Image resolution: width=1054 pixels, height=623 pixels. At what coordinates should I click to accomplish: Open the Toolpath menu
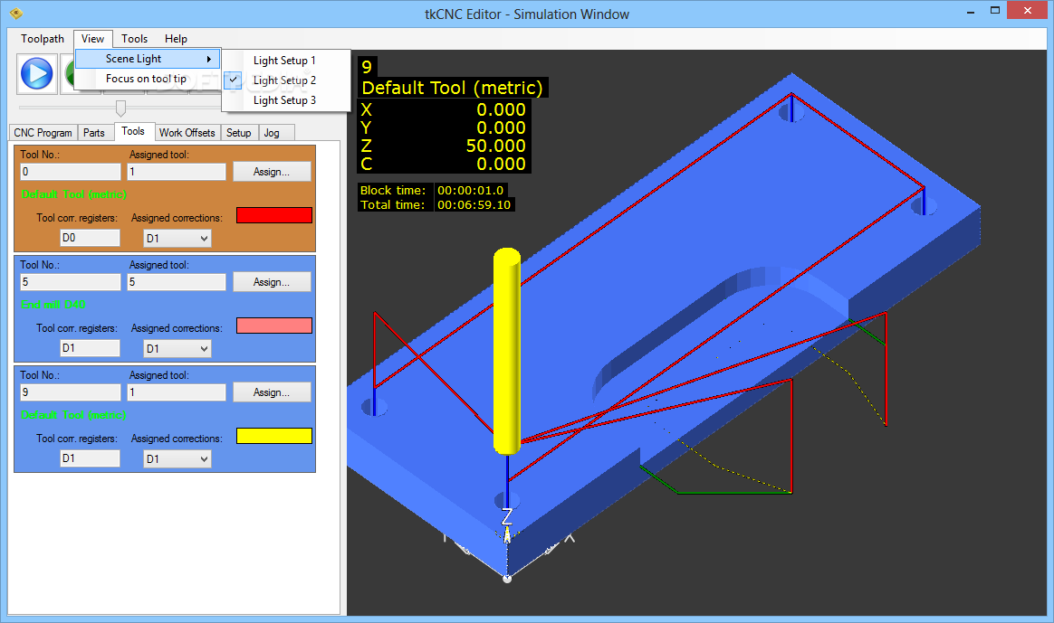[43, 39]
